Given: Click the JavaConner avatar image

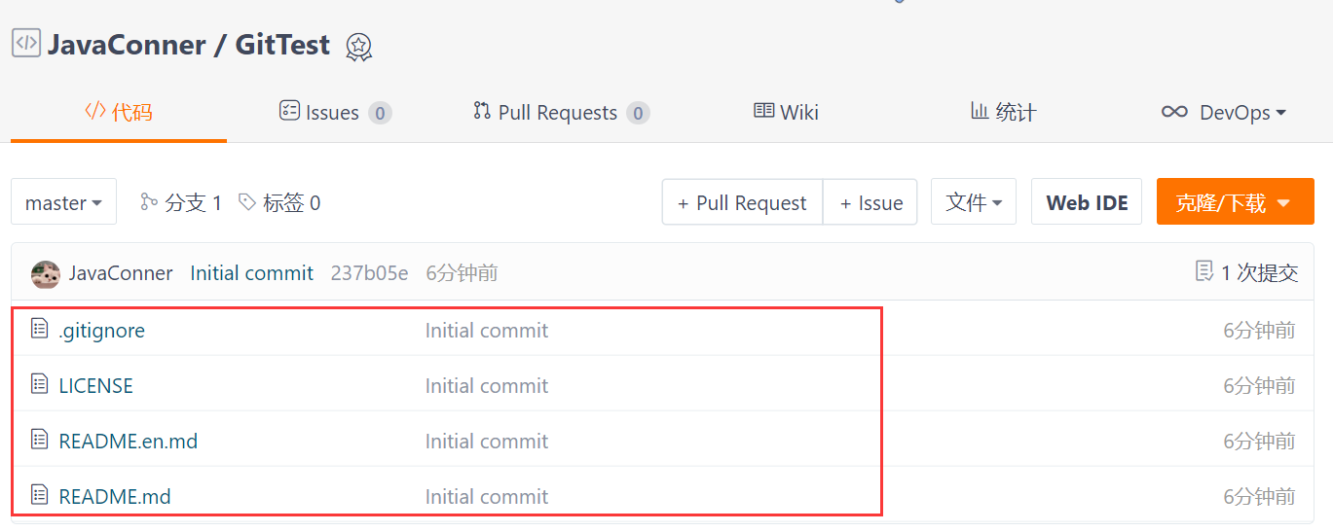Looking at the screenshot, I should coord(46,274).
